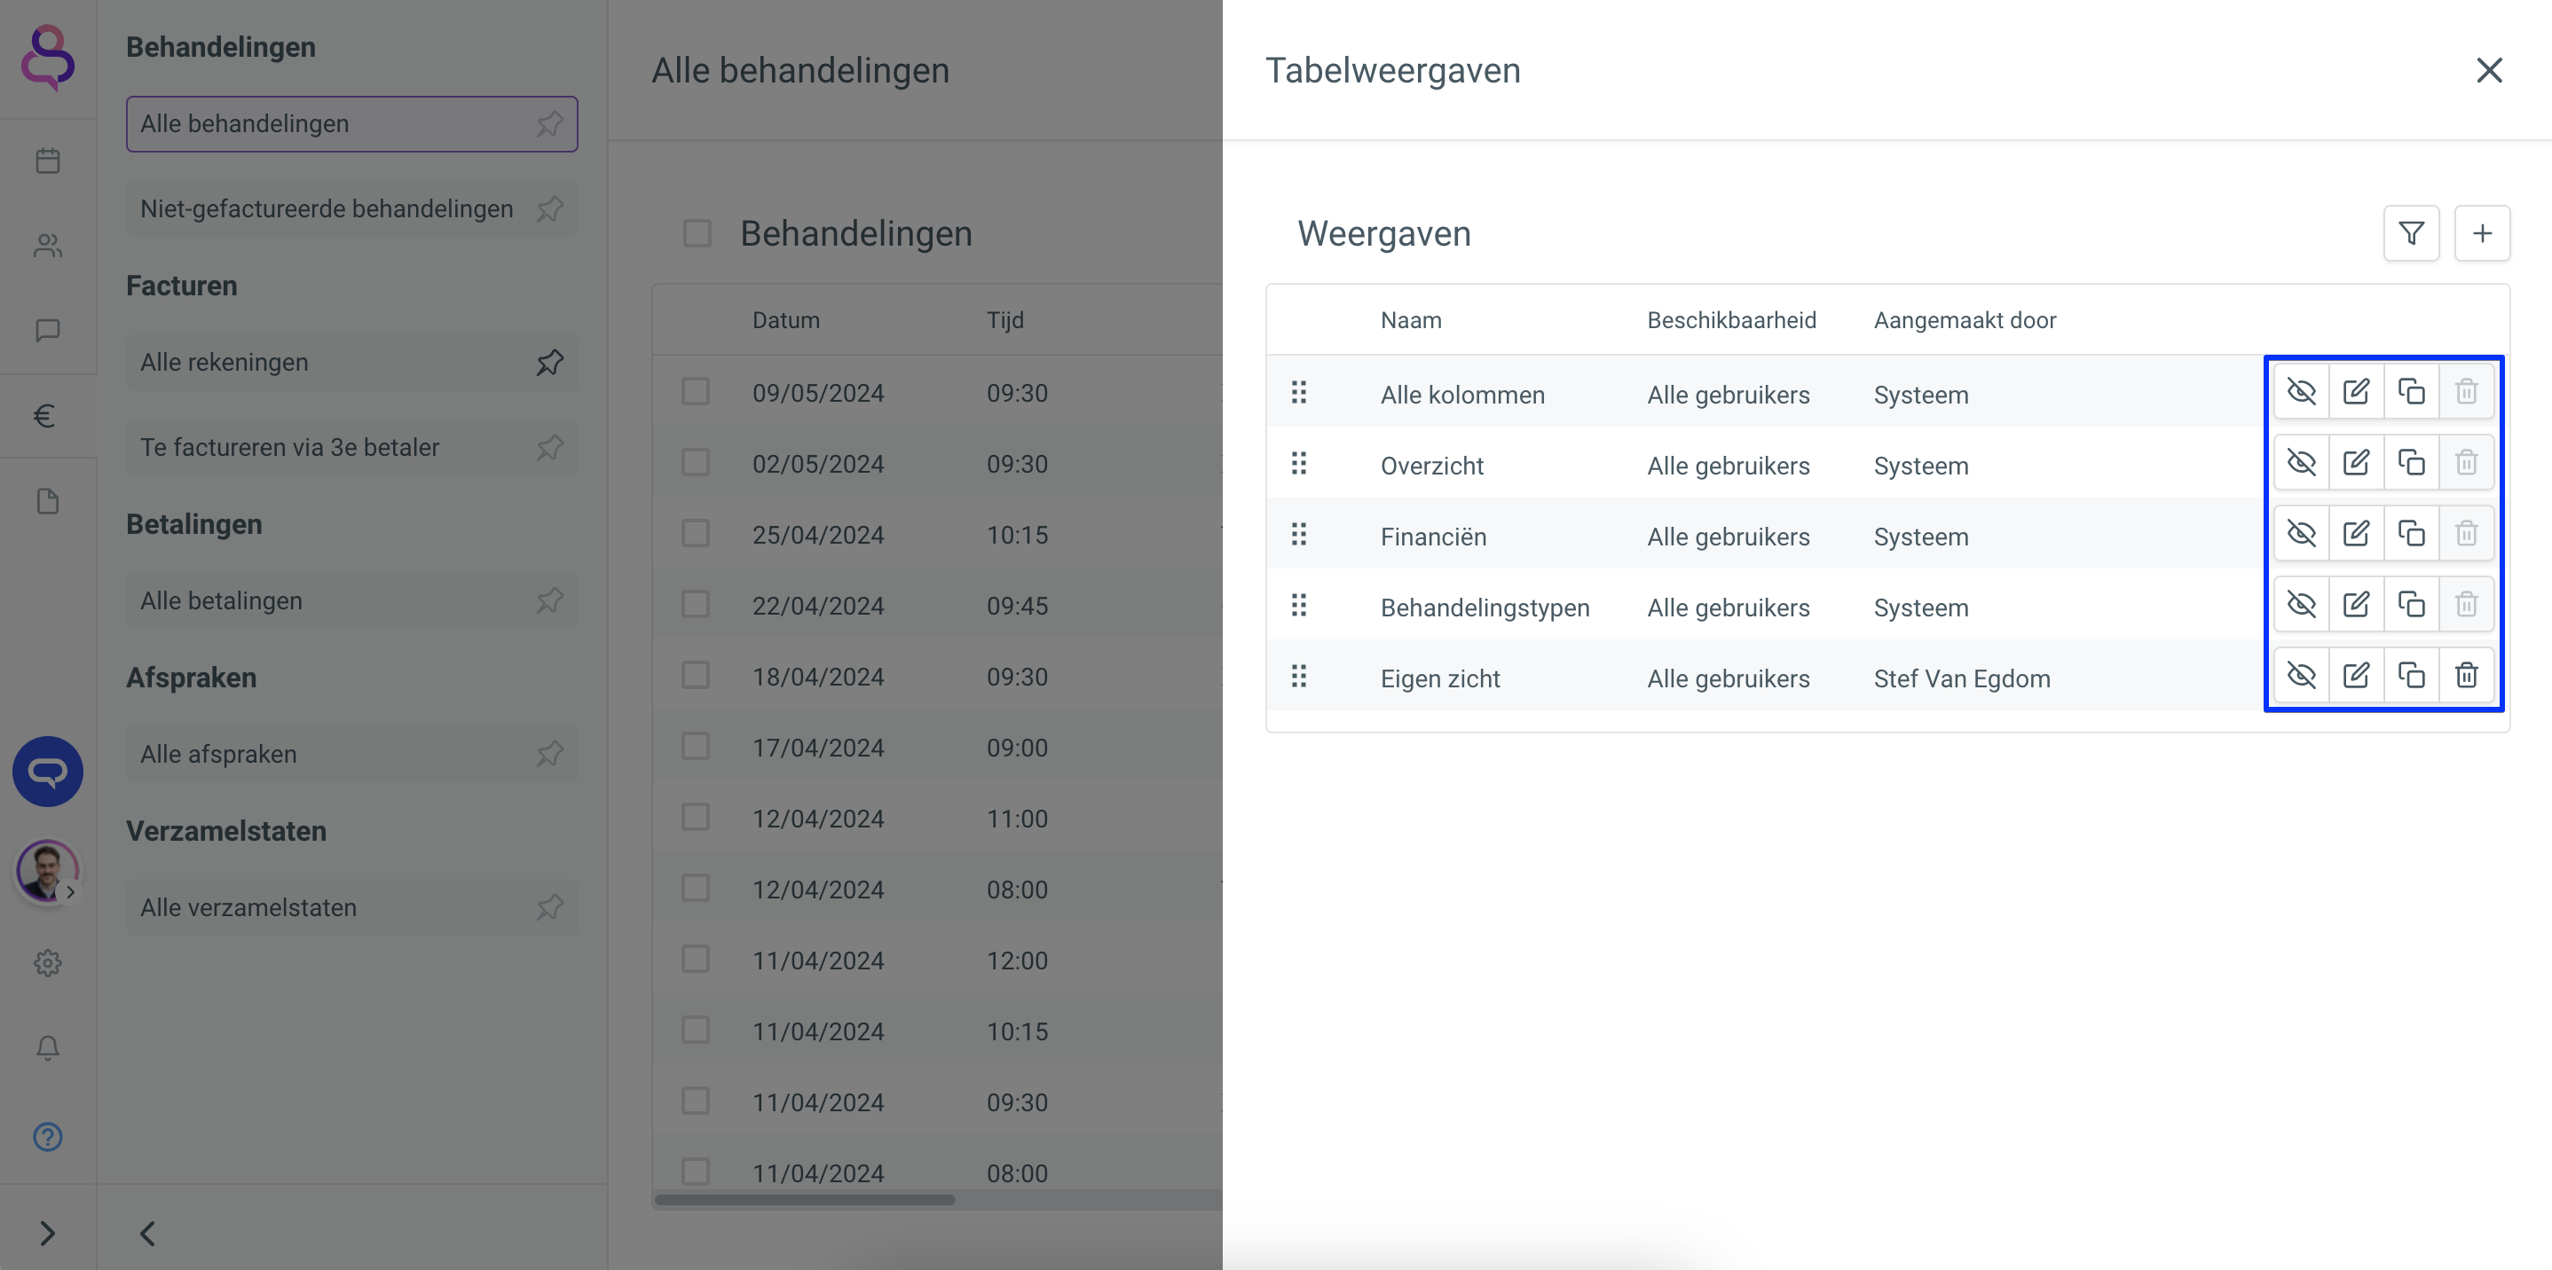This screenshot has width=2552, height=1270.
Task: Open Alle verzamelstaten
Action: click(x=351, y=907)
